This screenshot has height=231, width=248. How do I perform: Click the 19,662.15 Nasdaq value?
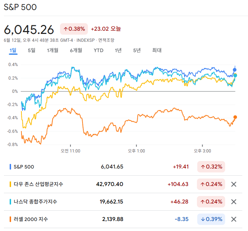pyautogui.click(x=111, y=202)
